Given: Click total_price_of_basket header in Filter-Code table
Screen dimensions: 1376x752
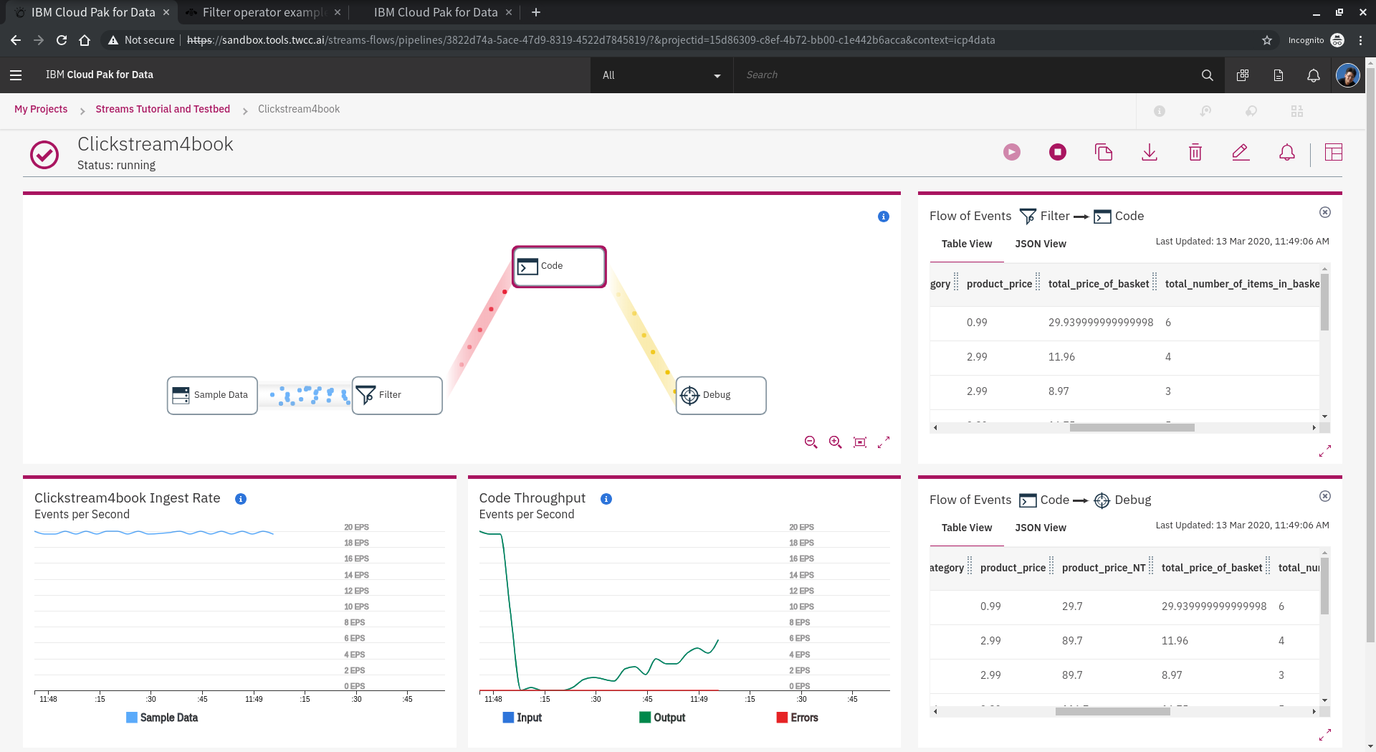Looking at the screenshot, I should (1099, 284).
